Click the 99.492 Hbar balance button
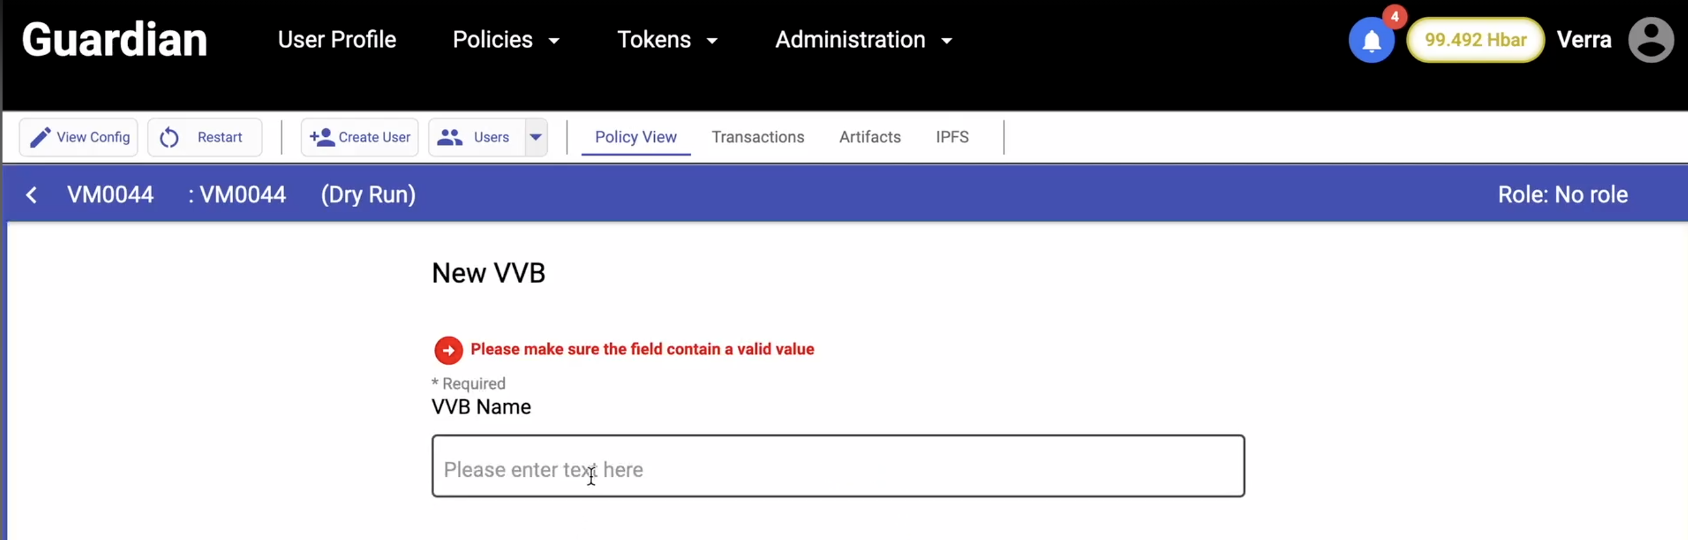This screenshot has width=1688, height=540. 1475,40
